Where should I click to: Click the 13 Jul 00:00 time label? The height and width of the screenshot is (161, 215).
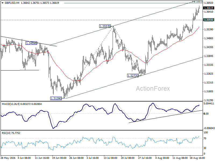110,158
